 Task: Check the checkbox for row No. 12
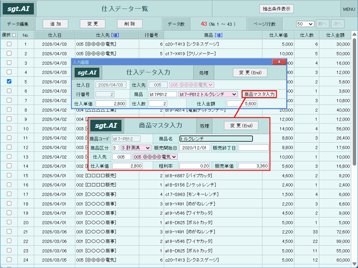[9, 147]
